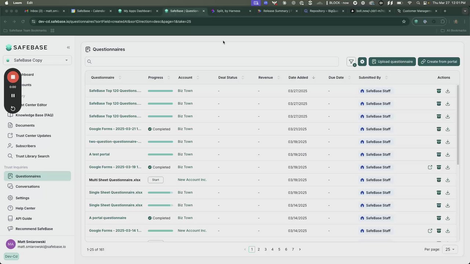
Task: Download the A portal questionnaire
Action: pyautogui.click(x=448, y=218)
